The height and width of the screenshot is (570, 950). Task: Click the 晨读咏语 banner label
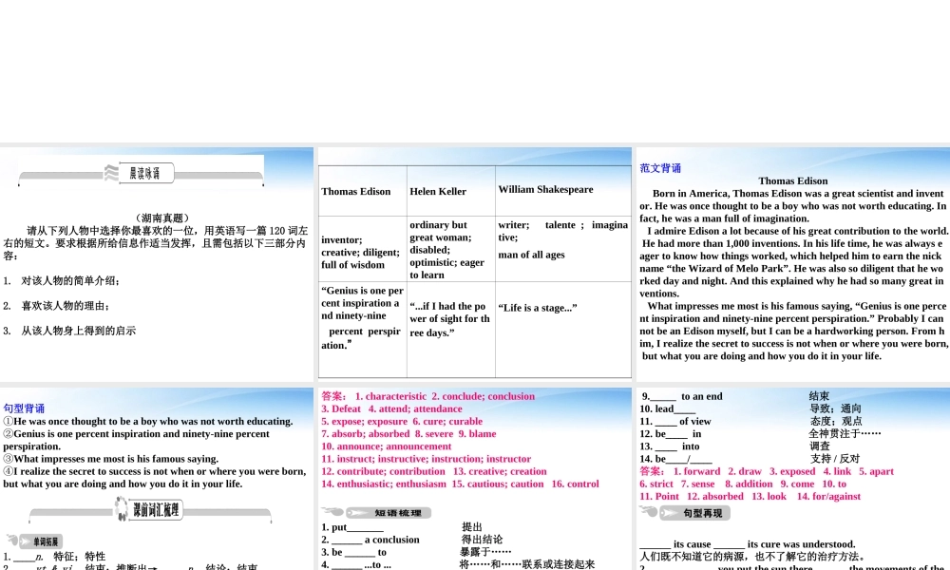tap(144, 173)
